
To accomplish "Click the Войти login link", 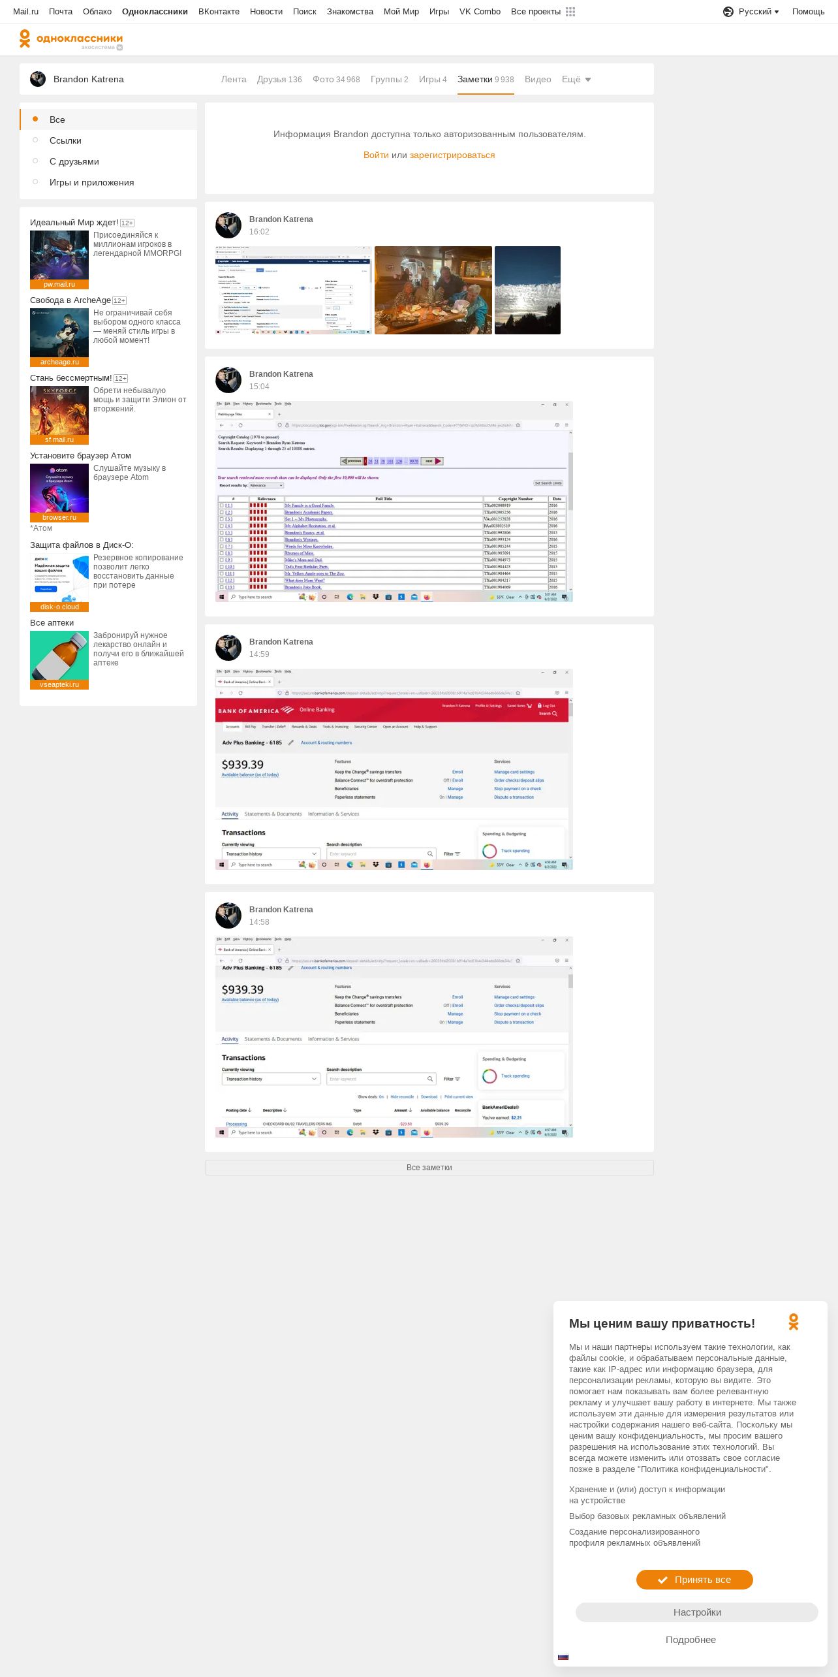I will [x=376, y=155].
